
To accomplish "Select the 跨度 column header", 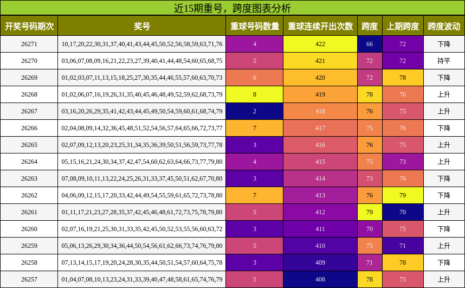I will pos(370,26).
